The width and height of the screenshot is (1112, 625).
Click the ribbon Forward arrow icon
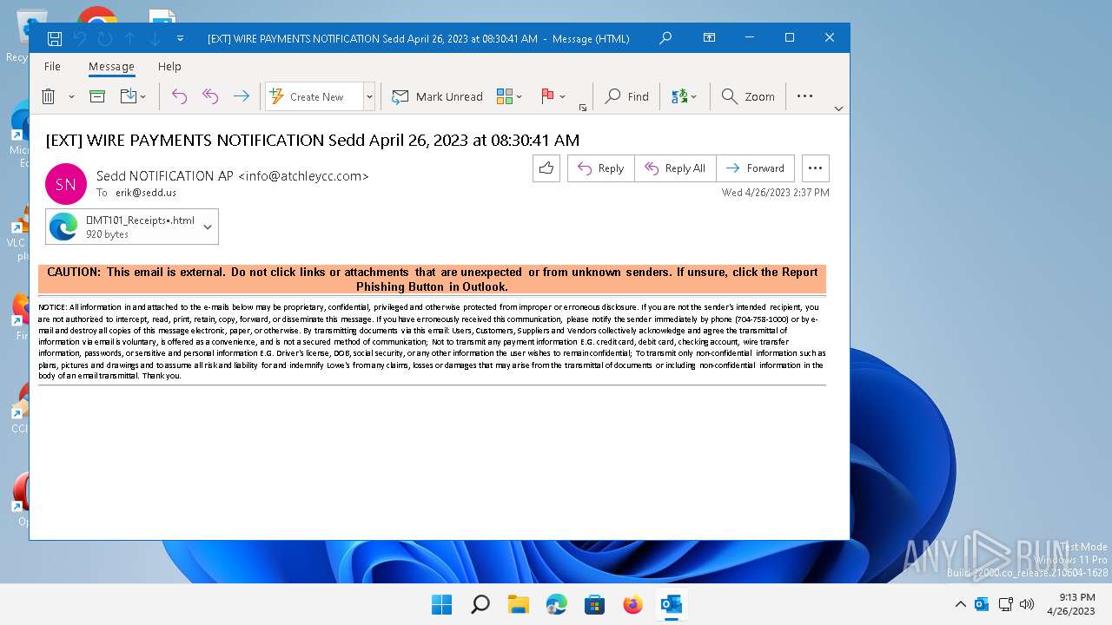tap(242, 96)
